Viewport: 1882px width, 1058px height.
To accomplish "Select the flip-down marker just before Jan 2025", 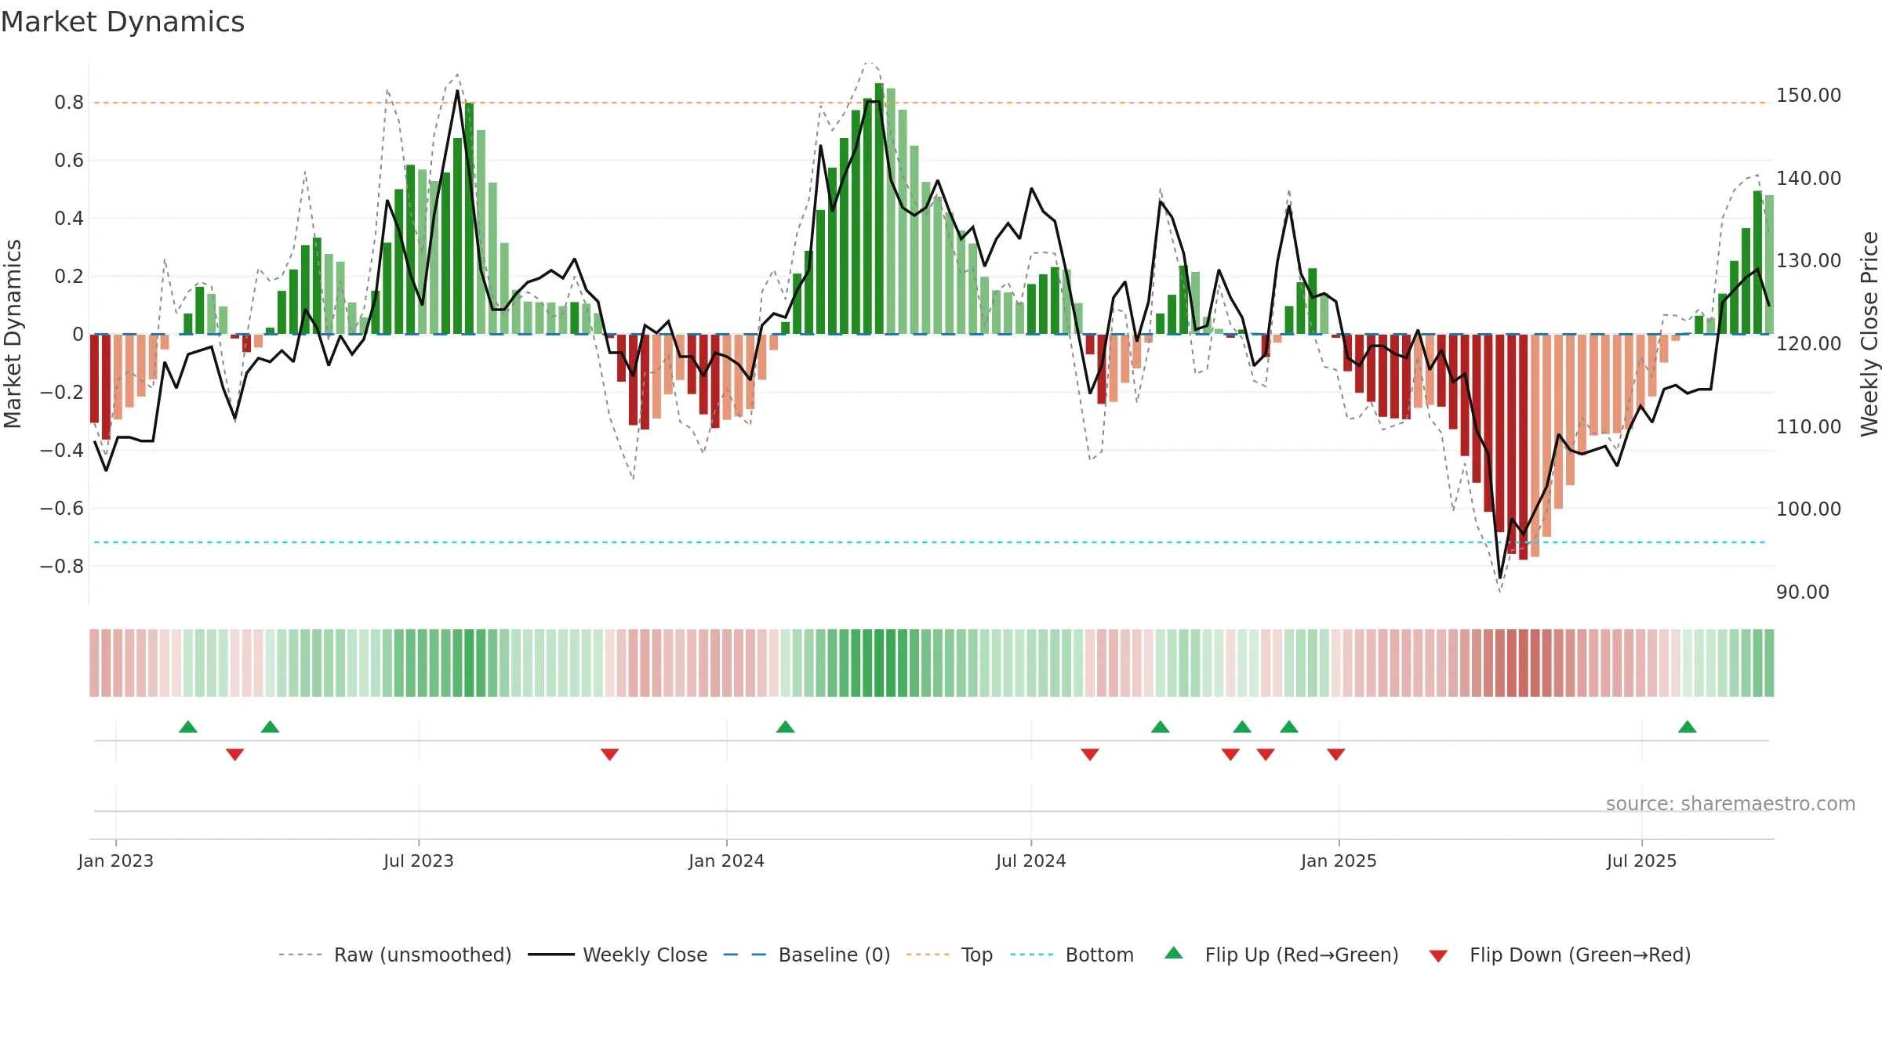I will 1336,754.
